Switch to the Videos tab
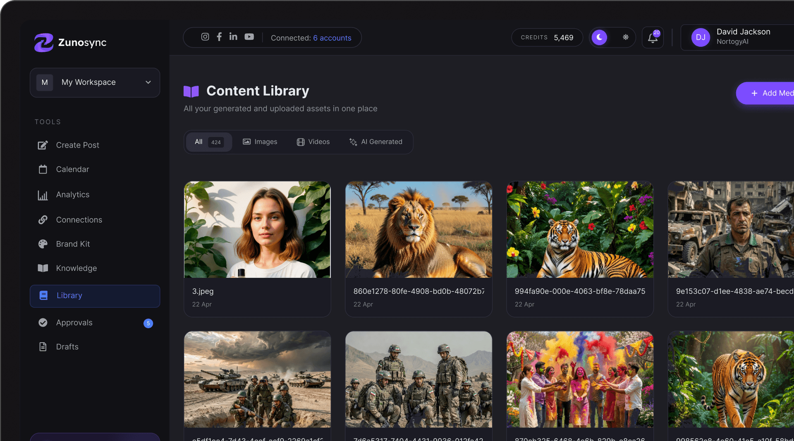Image resolution: width=794 pixels, height=441 pixels. tap(313, 142)
